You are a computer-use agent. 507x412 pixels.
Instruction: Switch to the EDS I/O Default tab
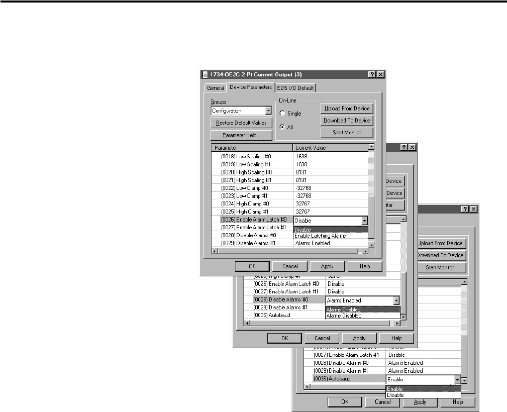(x=295, y=88)
